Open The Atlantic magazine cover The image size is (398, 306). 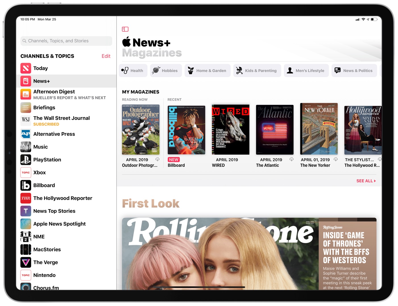click(275, 130)
